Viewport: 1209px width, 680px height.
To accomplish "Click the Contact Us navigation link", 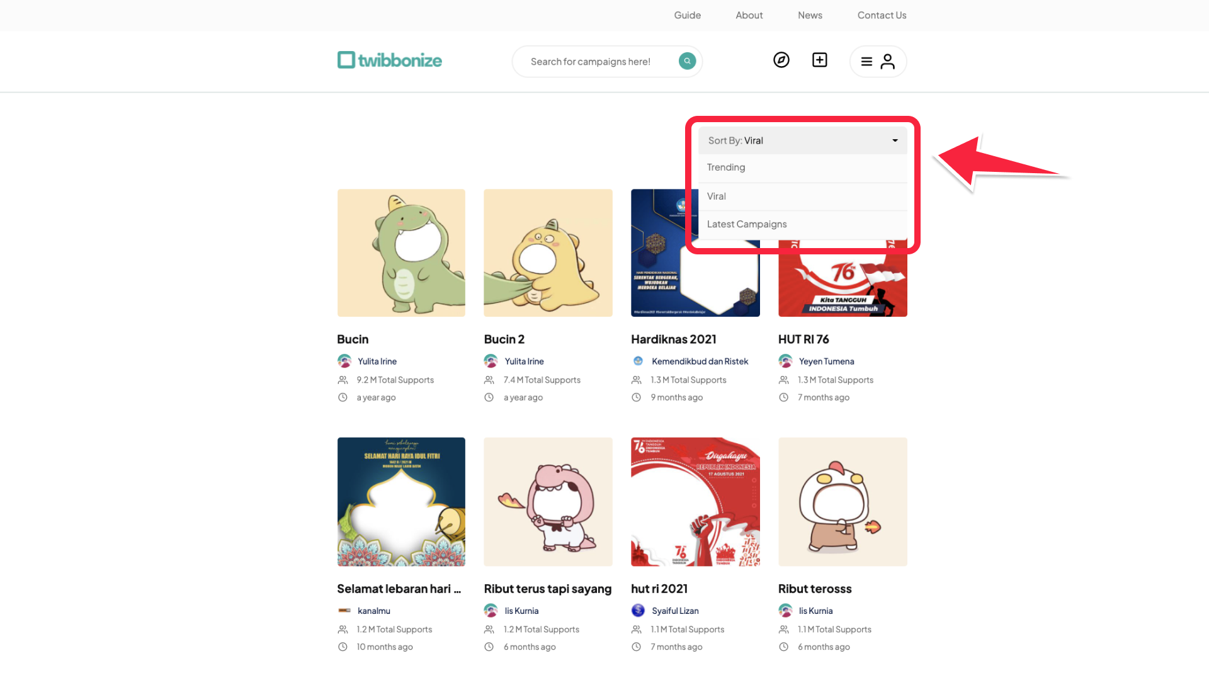I will (x=882, y=15).
